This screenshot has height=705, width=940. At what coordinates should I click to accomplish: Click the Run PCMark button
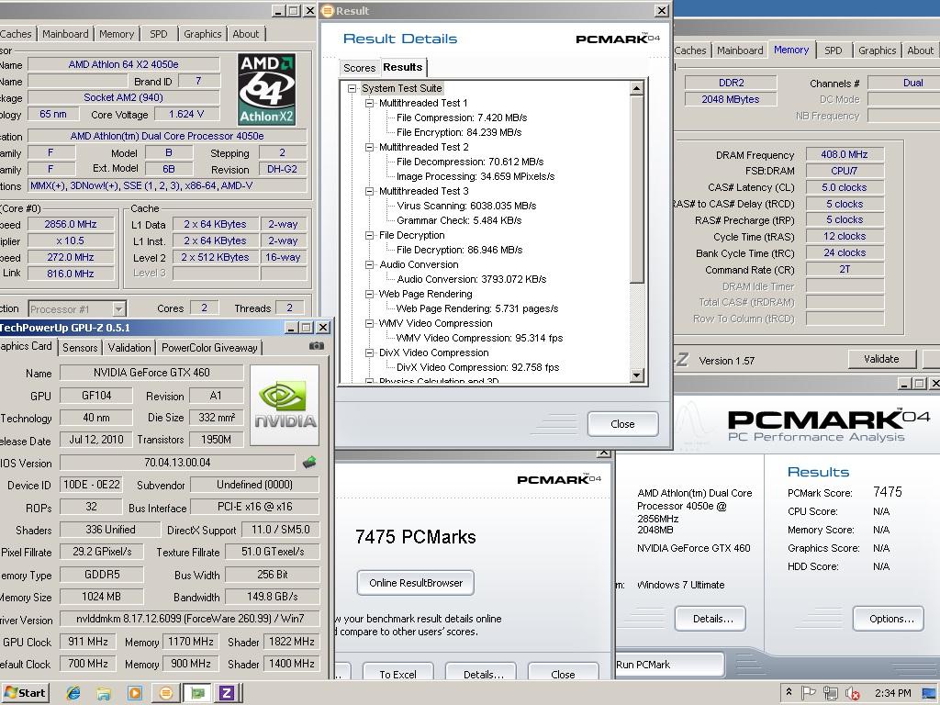[668, 665]
